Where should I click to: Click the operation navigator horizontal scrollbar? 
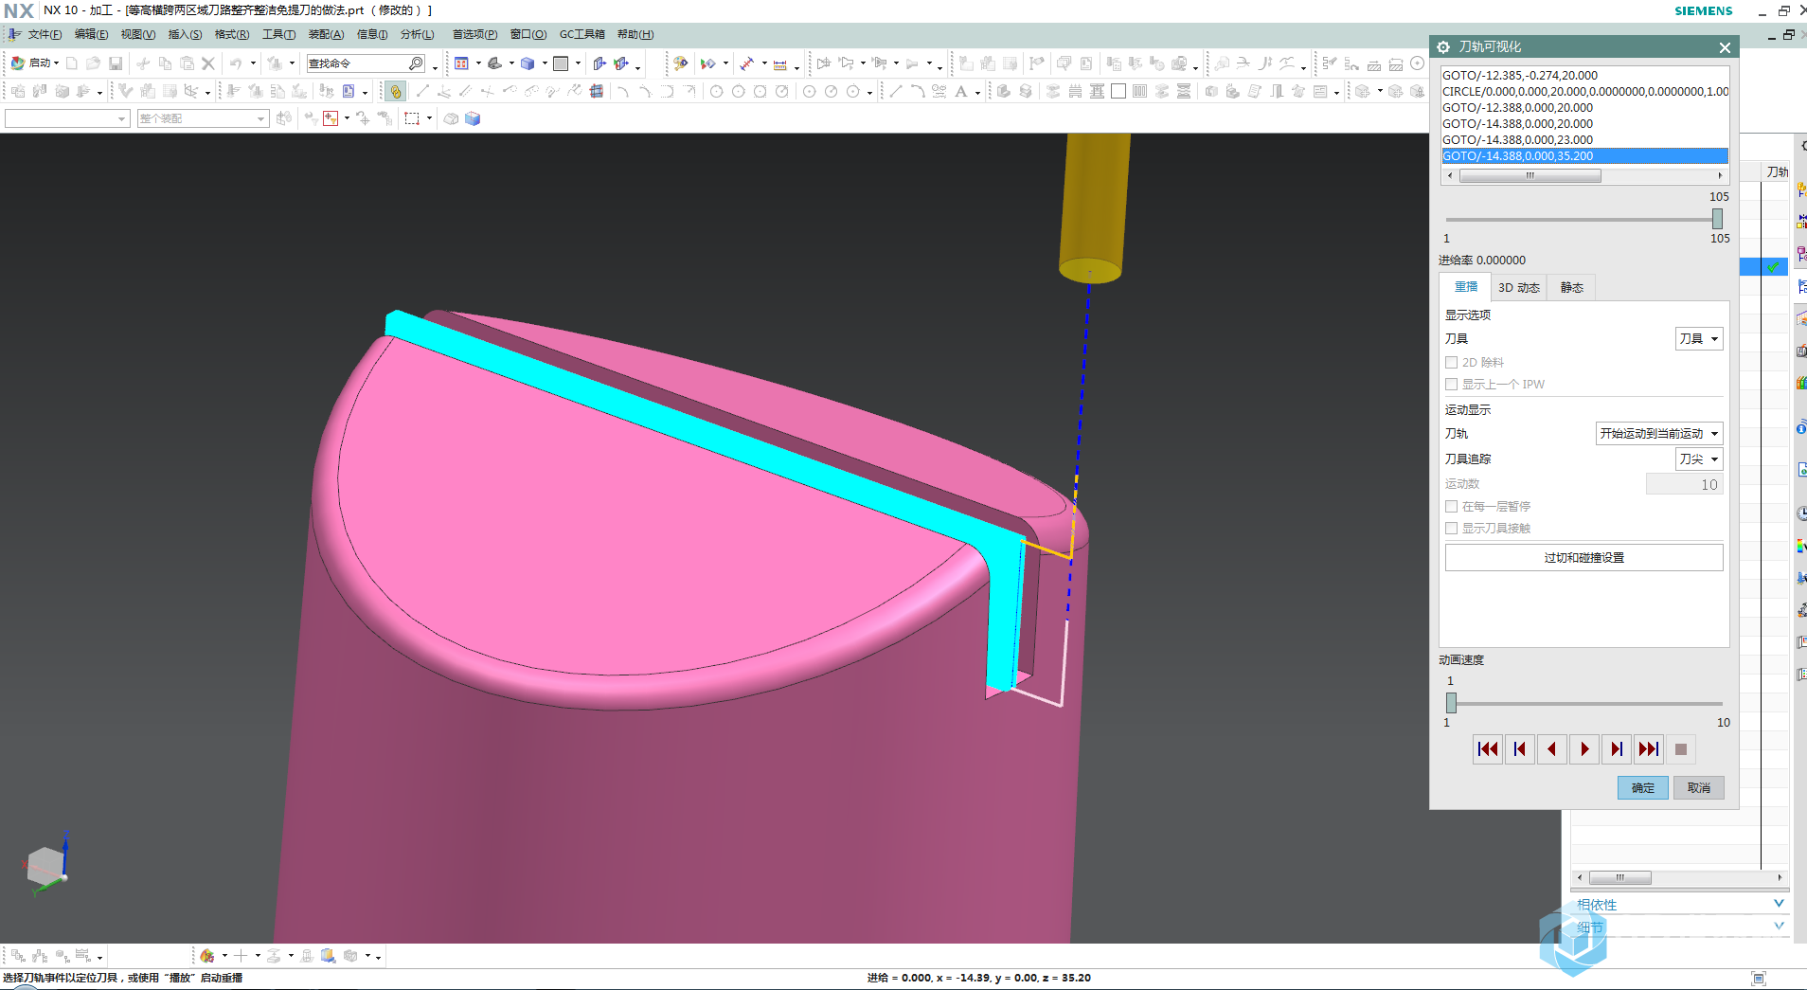pos(1619,877)
